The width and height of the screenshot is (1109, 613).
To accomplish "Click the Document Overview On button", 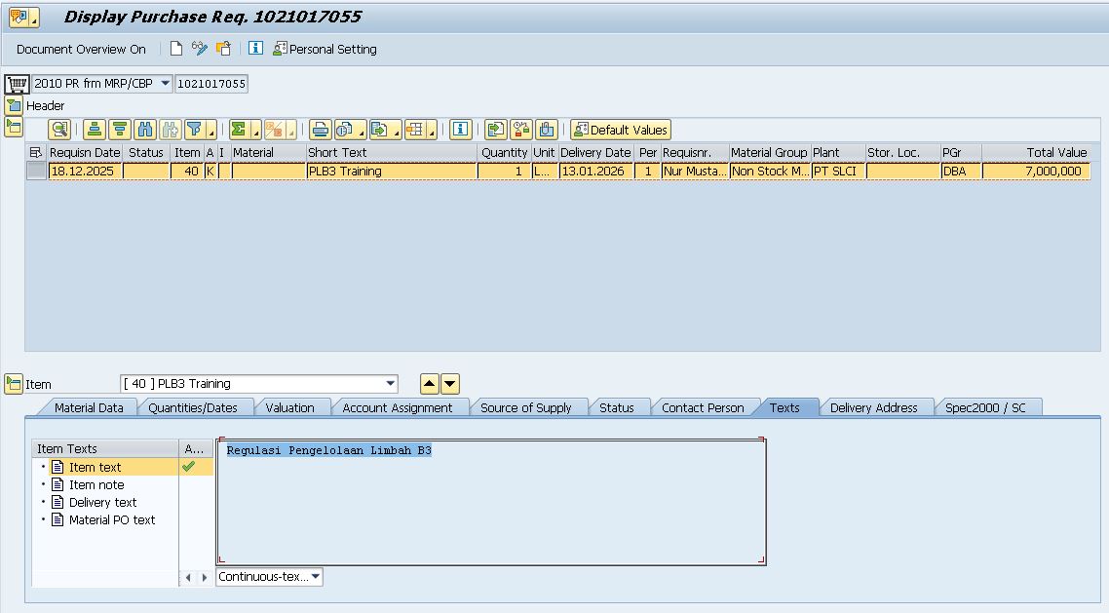I will pos(81,49).
